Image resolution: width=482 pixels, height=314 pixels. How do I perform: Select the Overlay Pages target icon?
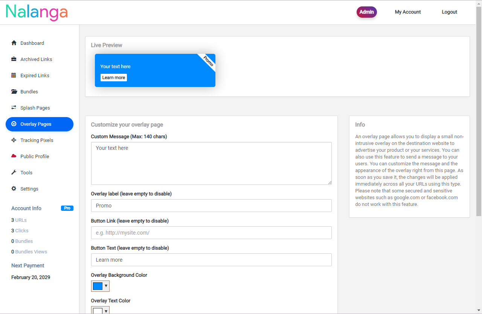(14, 124)
